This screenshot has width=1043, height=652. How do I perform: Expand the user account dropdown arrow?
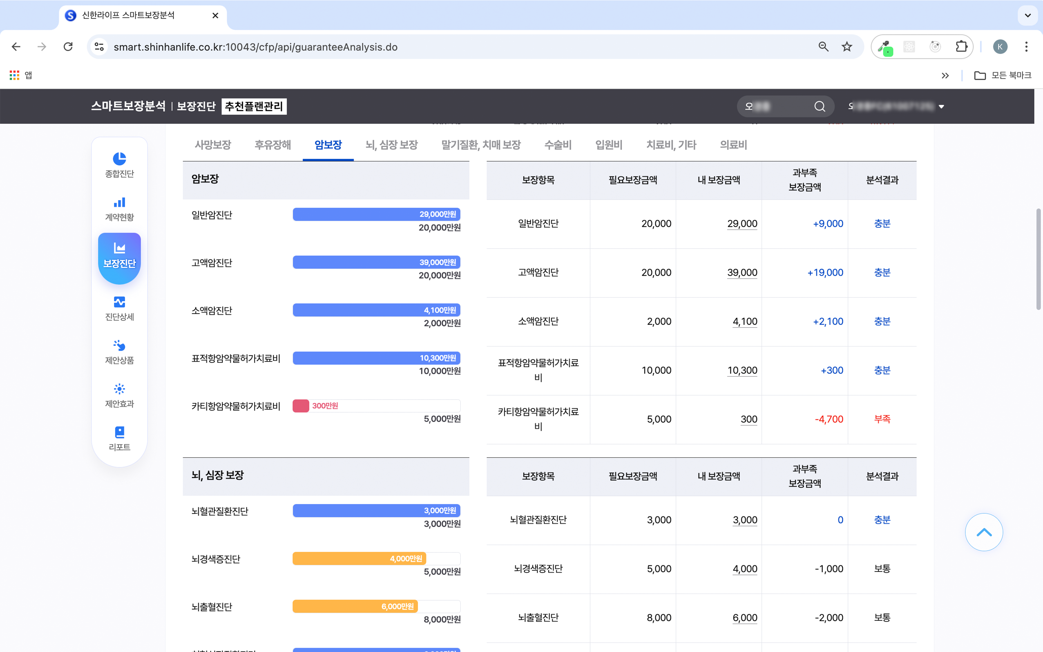pos(941,107)
